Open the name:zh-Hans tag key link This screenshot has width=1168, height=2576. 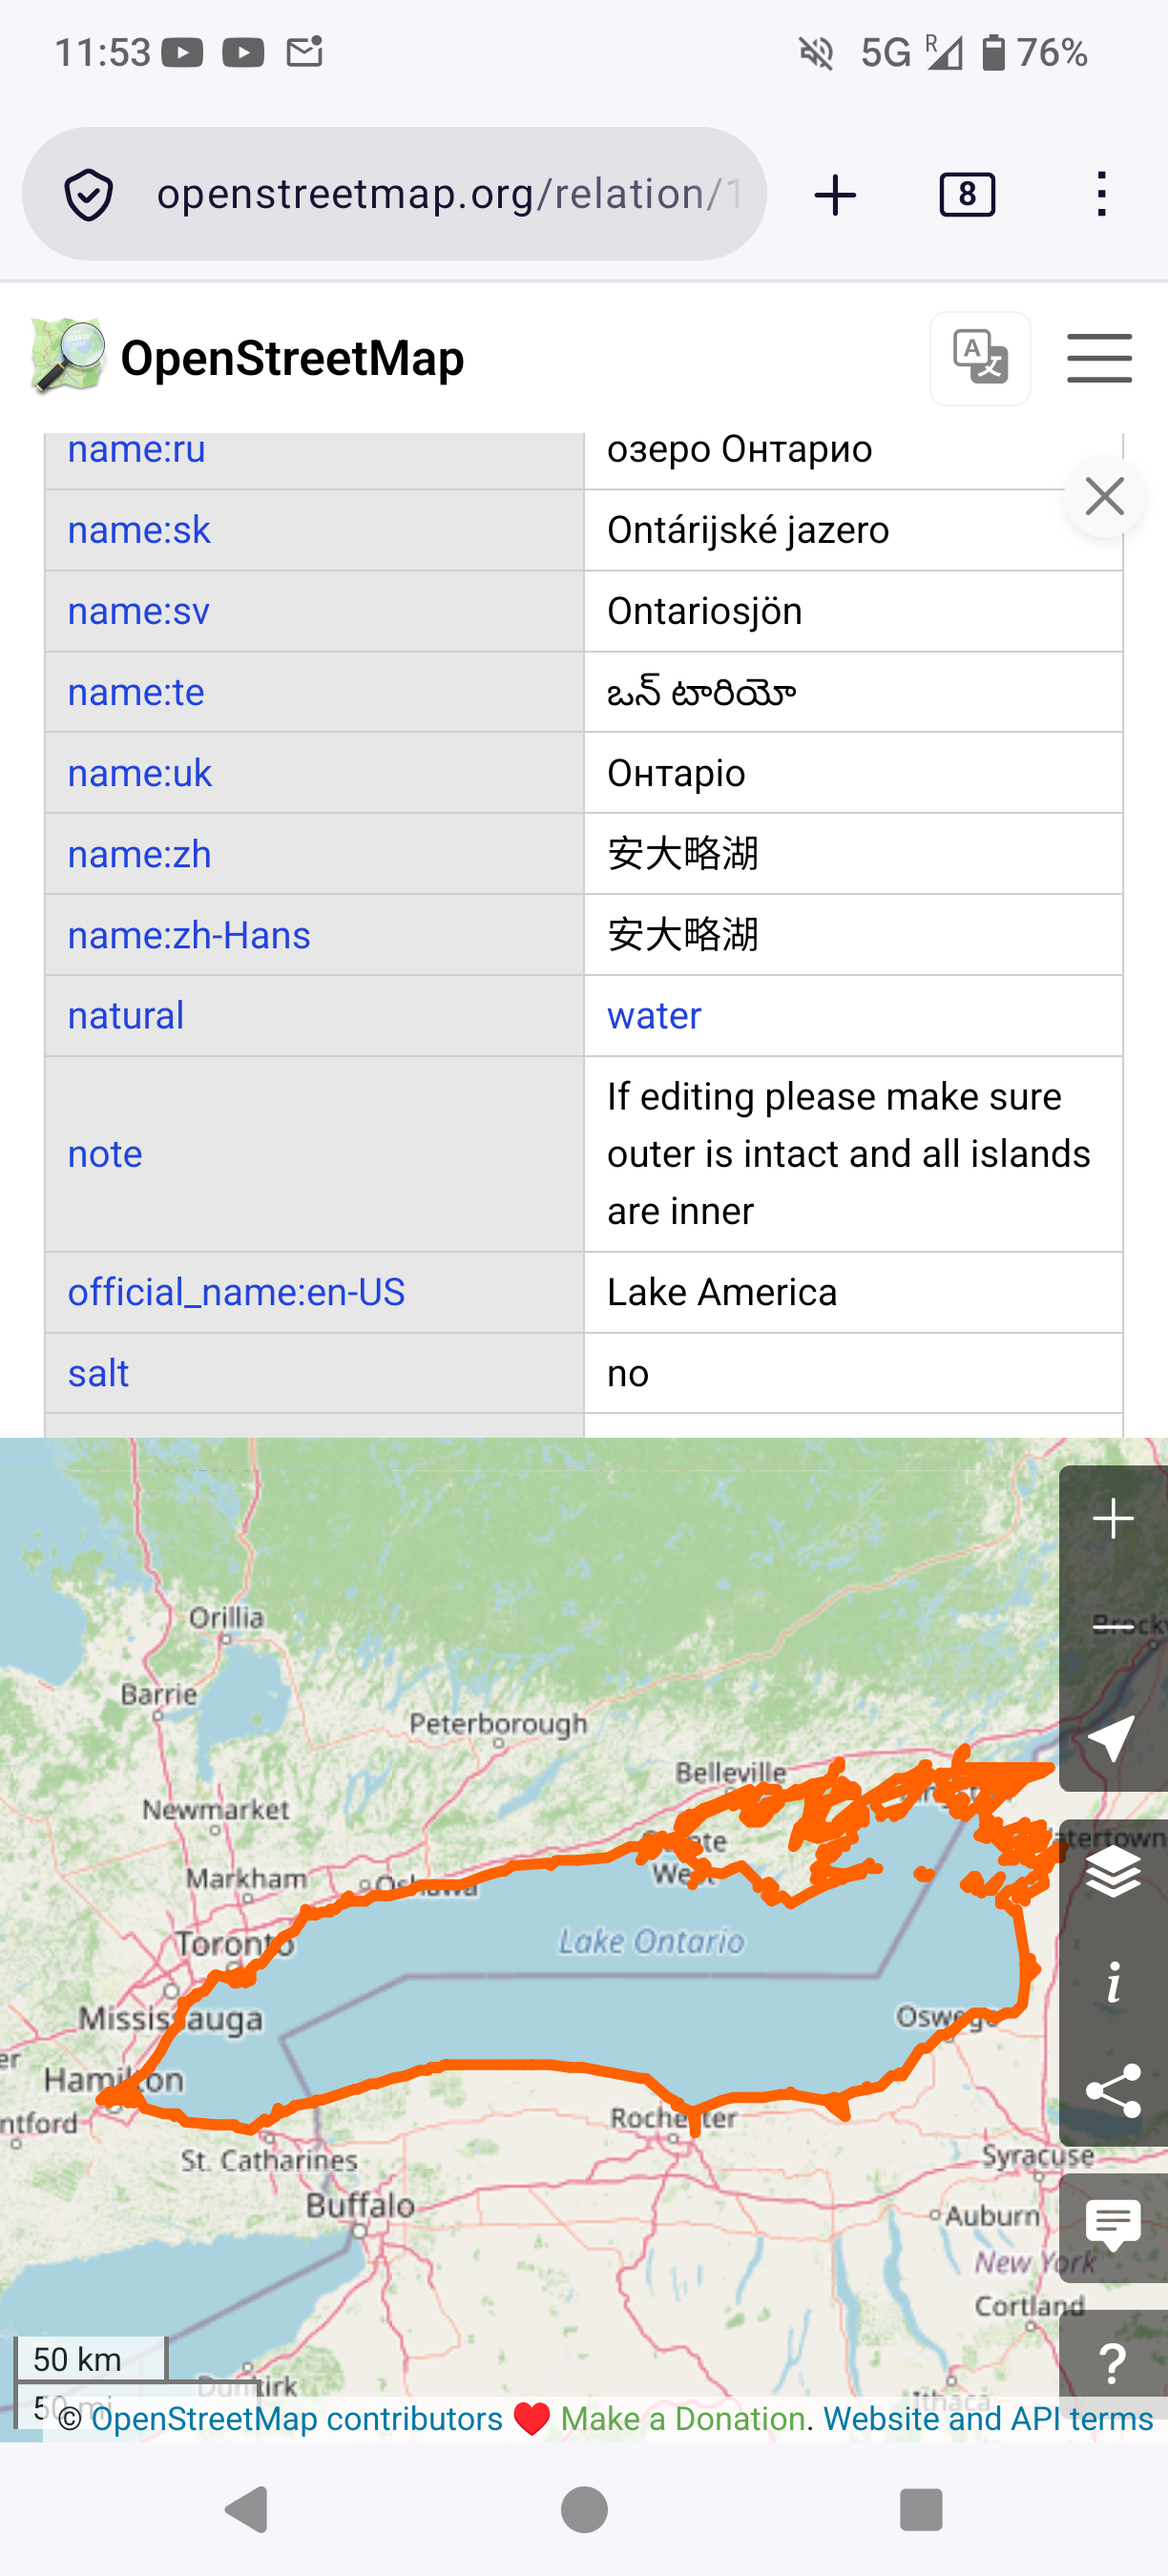189,935
